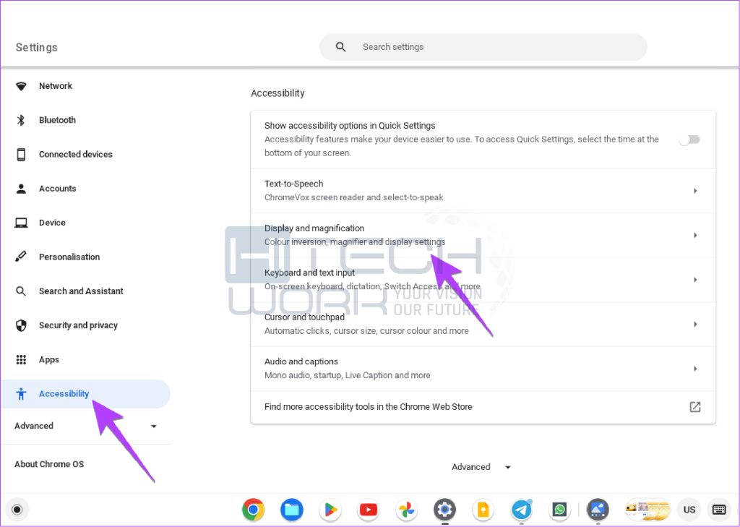The image size is (740, 527).
Task: Click the US input method indicator
Action: click(x=689, y=510)
